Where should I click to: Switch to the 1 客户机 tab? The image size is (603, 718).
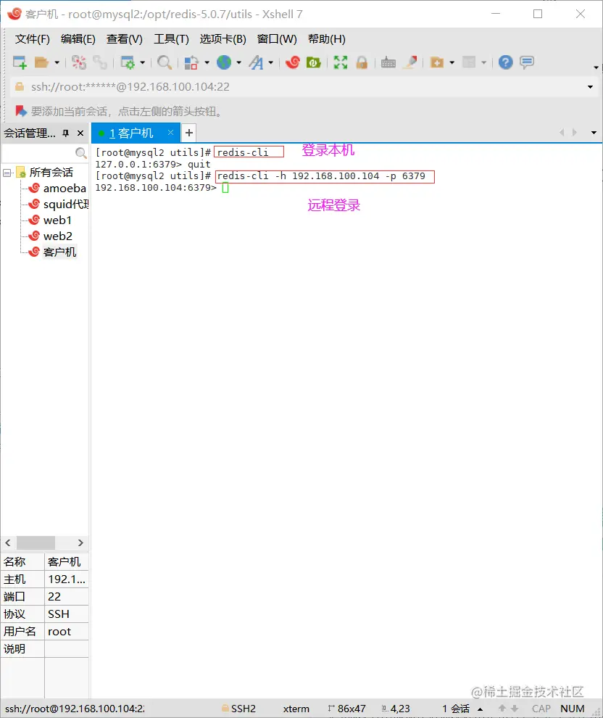tap(131, 133)
